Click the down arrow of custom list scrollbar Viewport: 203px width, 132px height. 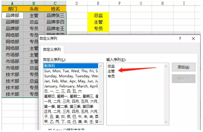click(101, 122)
